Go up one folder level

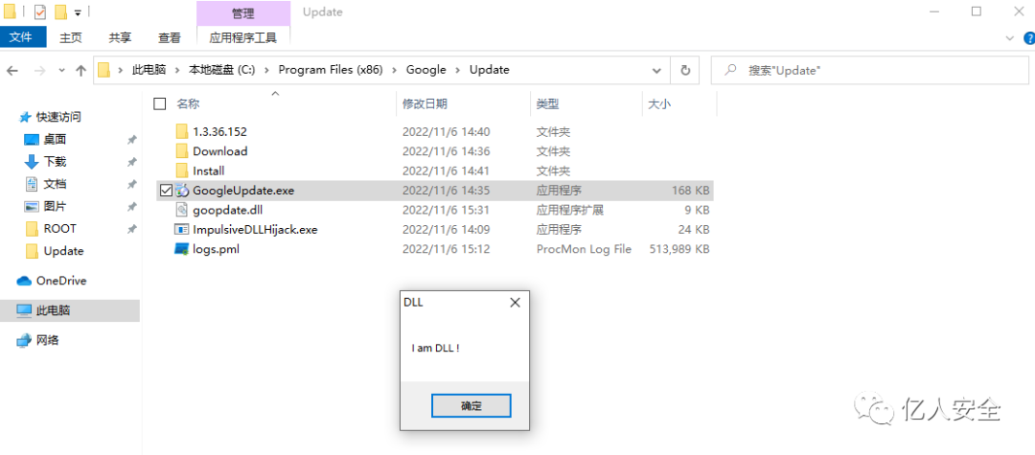[80, 70]
